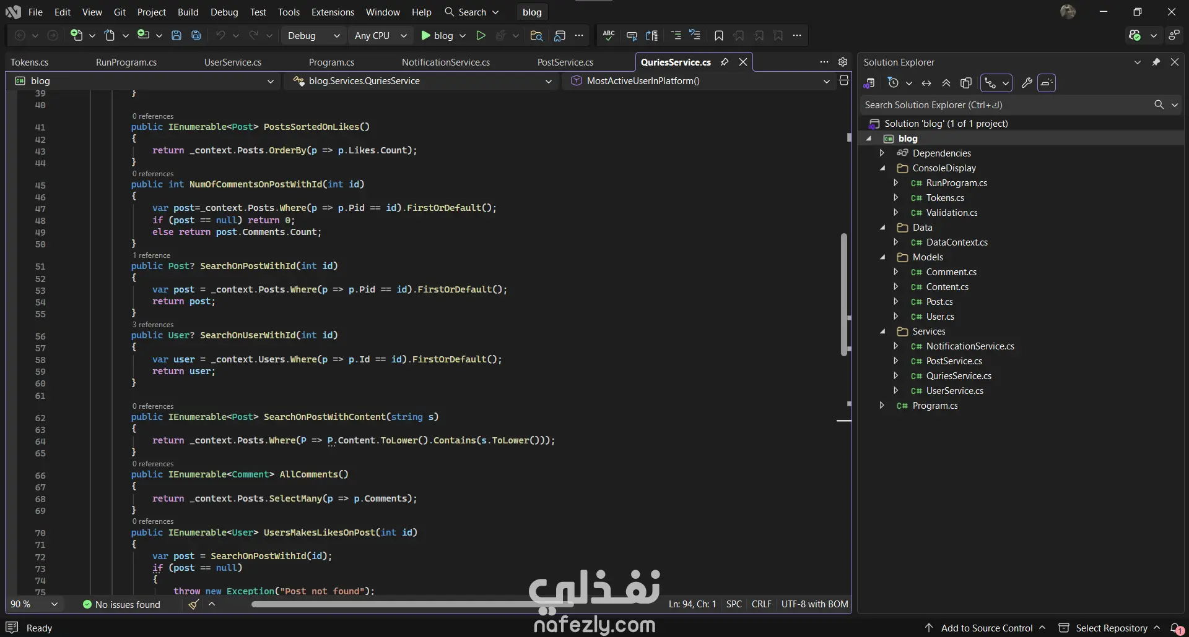
Task: Click the Show All Files icon
Action: point(966,83)
